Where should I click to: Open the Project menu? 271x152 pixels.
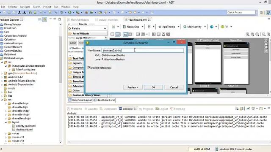(47, 7)
